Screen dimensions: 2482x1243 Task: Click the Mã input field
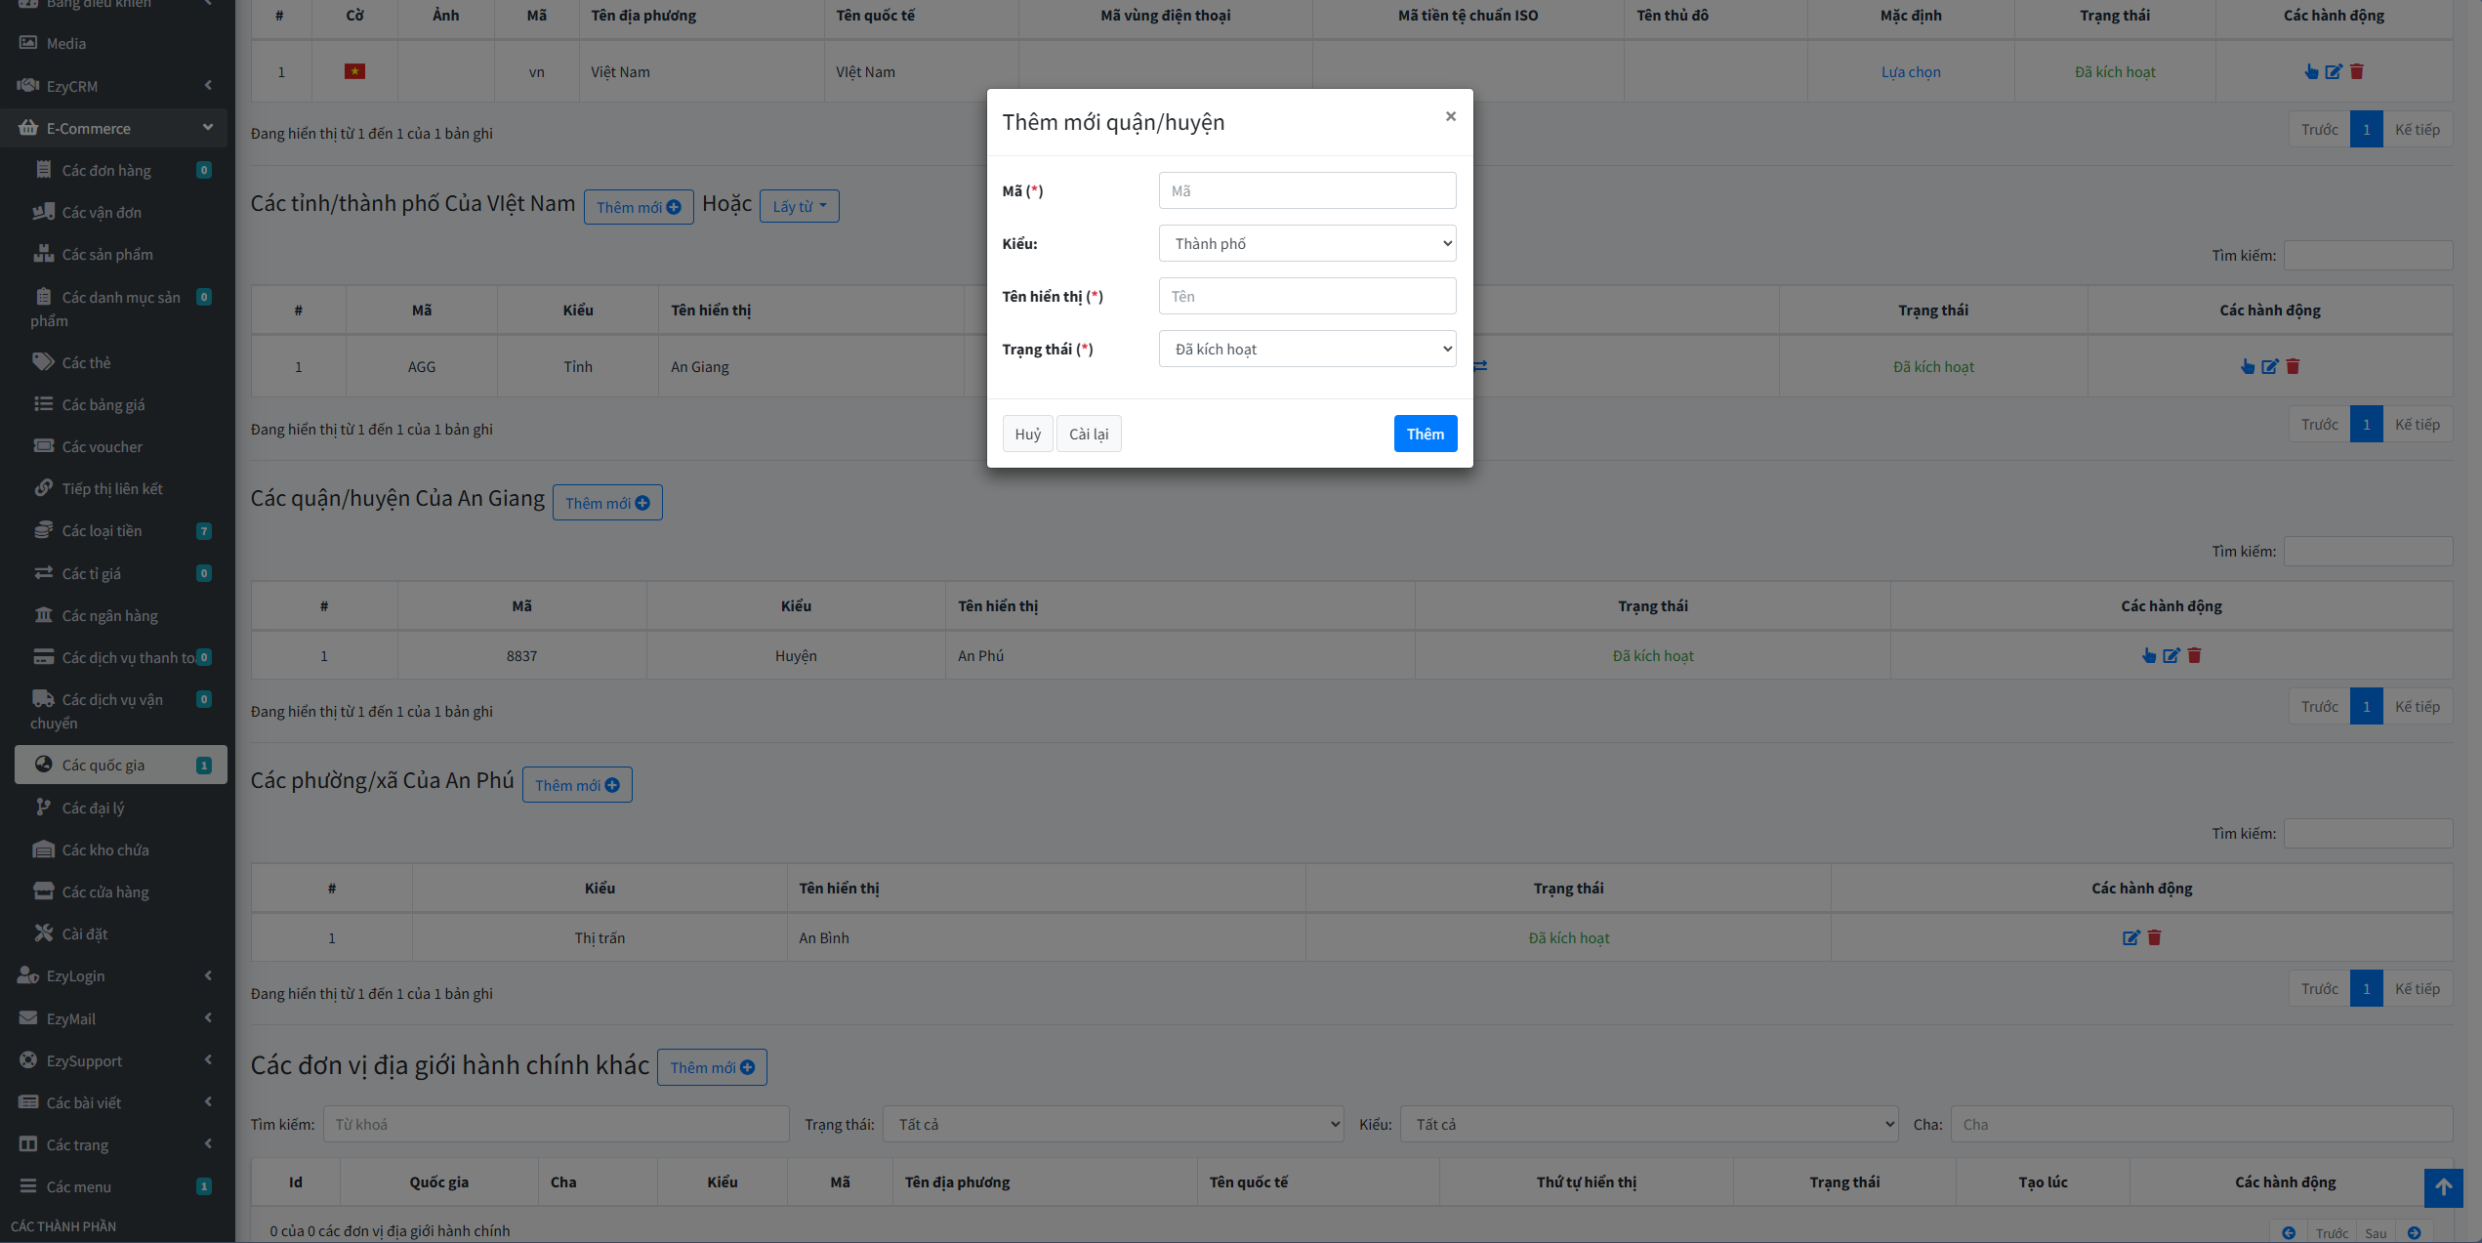coord(1306,190)
